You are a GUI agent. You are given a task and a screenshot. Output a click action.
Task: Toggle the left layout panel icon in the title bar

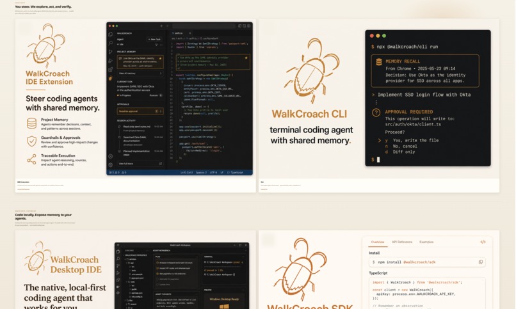pos(240,26)
